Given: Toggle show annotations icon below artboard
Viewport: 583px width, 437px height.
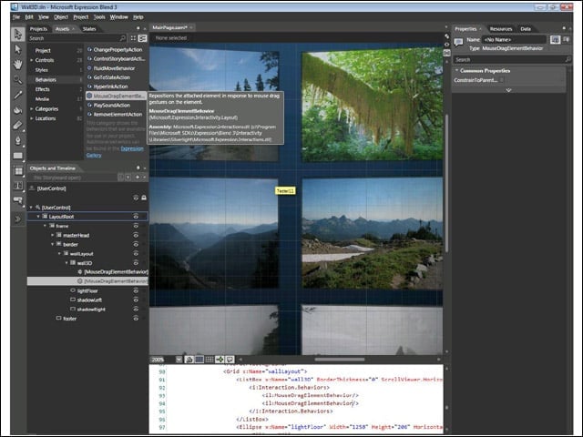Looking at the screenshot, I should [x=230, y=360].
